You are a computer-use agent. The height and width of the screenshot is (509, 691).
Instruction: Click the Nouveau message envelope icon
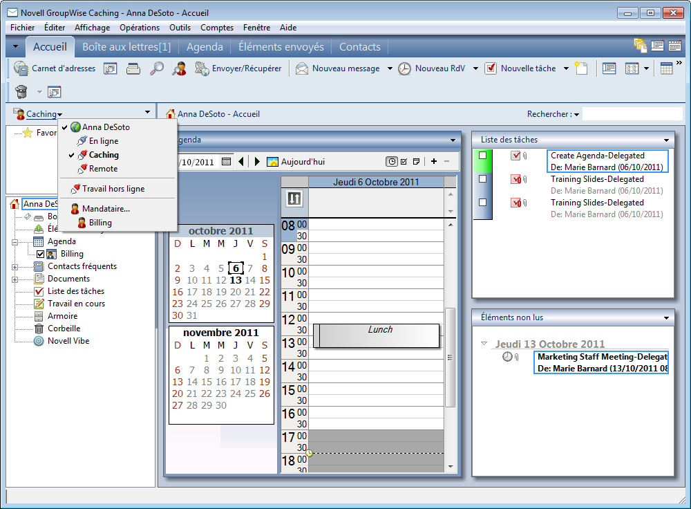[x=302, y=68]
